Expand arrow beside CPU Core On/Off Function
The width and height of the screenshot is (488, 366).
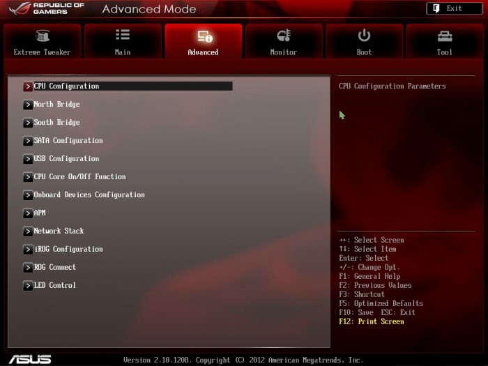pyautogui.click(x=28, y=177)
